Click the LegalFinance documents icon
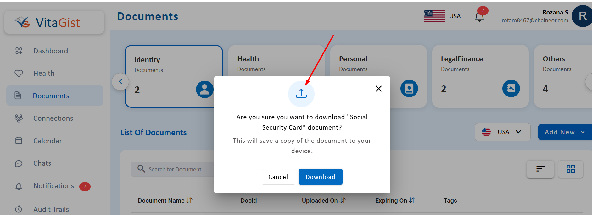The height and width of the screenshot is (215, 592). point(511,89)
